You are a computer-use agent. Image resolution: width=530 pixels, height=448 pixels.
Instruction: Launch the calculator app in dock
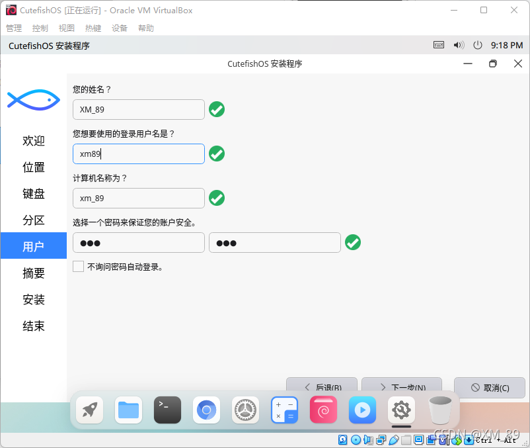tap(284, 410)
